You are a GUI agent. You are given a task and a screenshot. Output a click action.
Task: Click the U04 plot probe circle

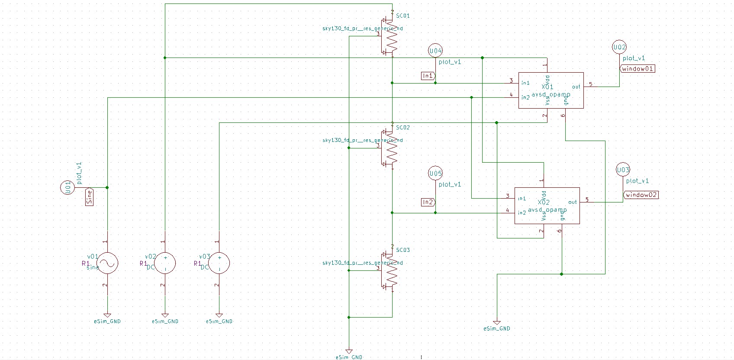click(x=435, y=51)
